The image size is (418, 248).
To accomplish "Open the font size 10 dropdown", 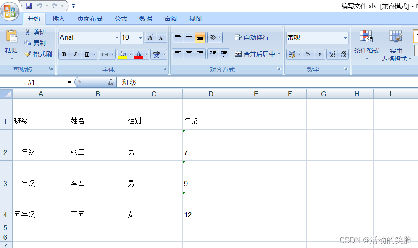I will [x=140, y=37].
